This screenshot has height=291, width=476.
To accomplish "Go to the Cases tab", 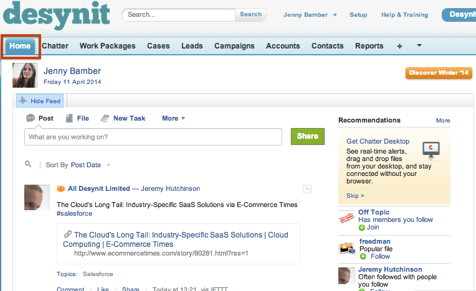I will [158, 46].
